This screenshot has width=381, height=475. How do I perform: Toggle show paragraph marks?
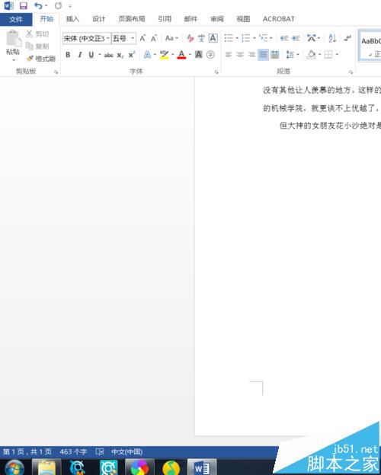347,38
